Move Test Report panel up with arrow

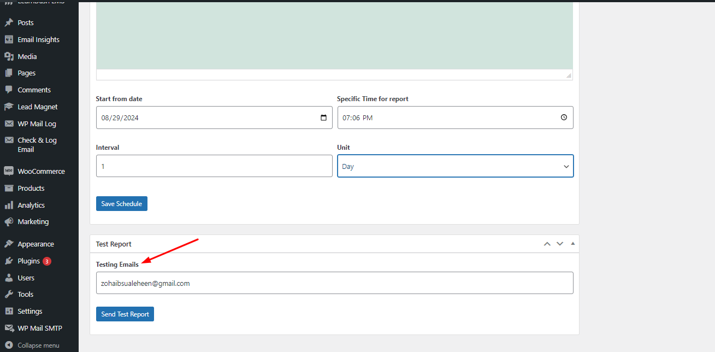(x=547, y=244)
